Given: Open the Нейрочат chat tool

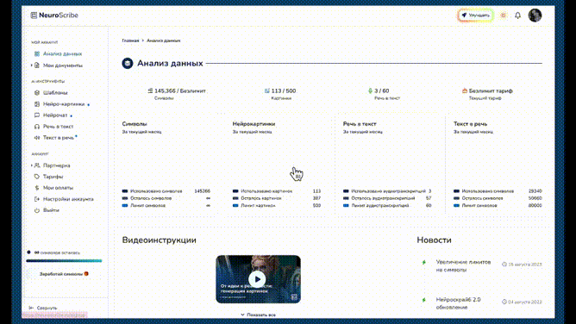Looking at the screenshot, I should click(x=53, y=115).
